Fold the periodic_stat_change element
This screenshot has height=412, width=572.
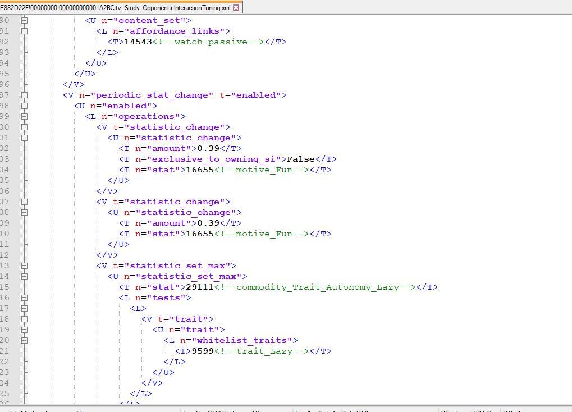24,95
